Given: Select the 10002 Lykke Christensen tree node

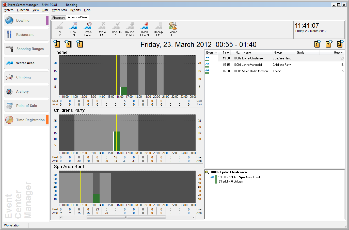Looking at the screenshot, I should click(228, 172).
